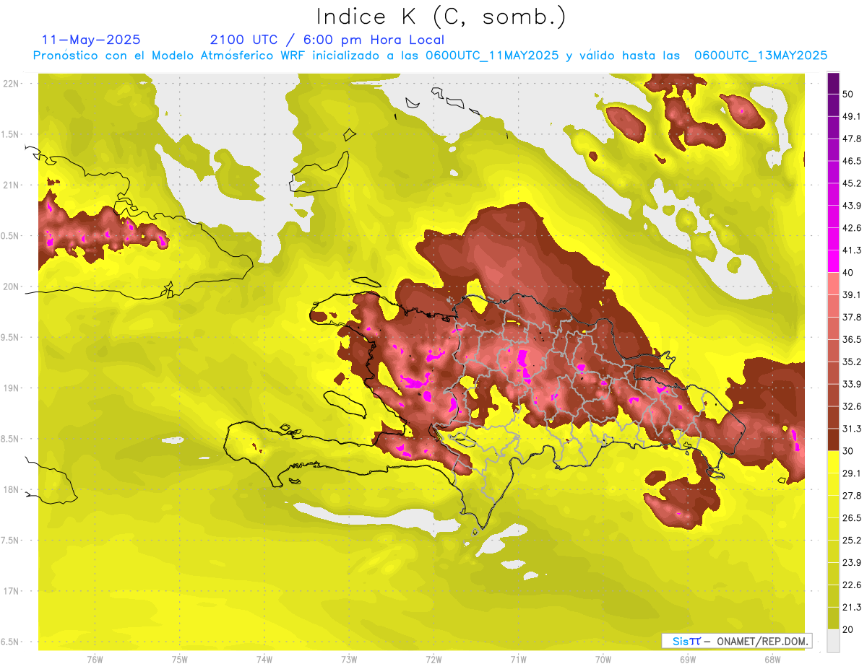Click the longitude axis label "73W"
The height and width of the screenshot is (669, 867).
tap(349, 659)
